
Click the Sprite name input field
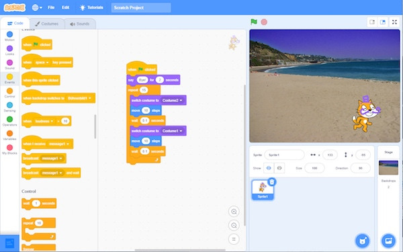[284, 155]
